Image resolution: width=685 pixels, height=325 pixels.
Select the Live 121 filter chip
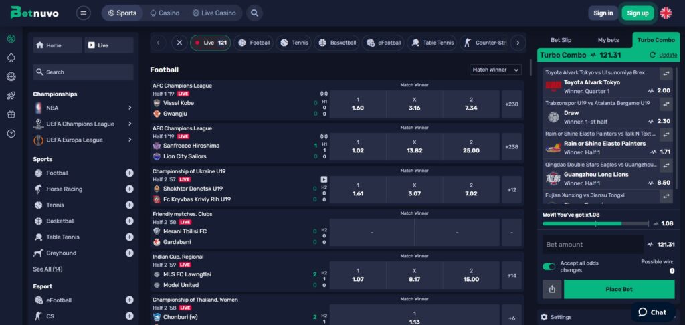point(210,43)
